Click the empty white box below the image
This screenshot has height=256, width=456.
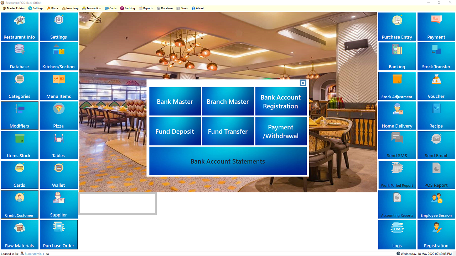click(x=118, y=204)
